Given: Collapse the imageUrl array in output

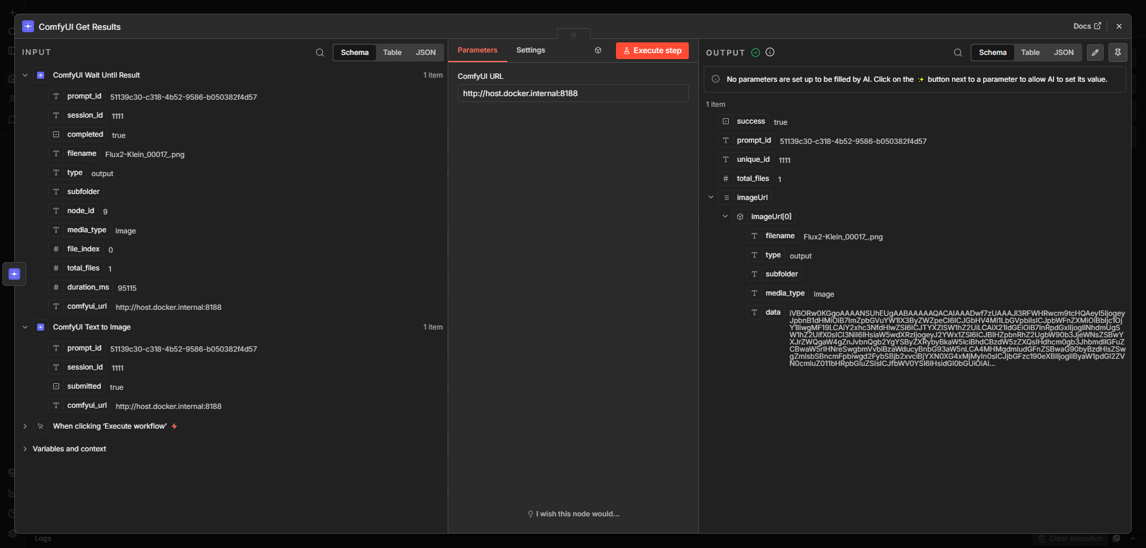Looking at the screenshot, I should click(711, 198).
